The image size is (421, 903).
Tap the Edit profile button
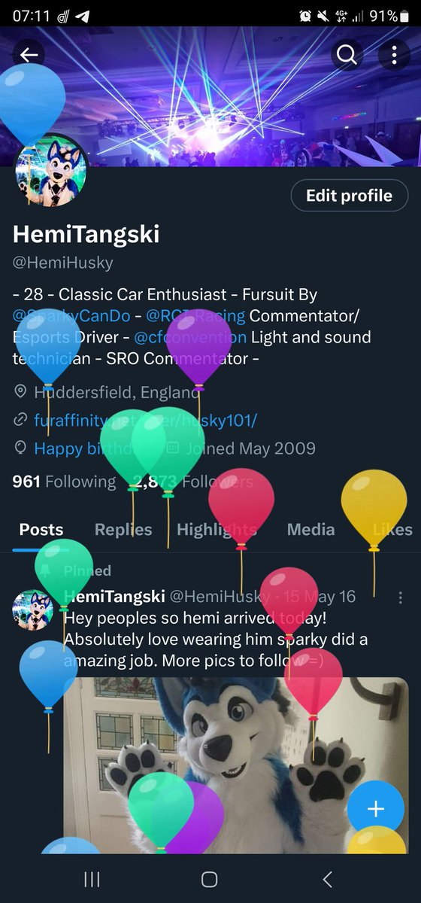(349, 196)
